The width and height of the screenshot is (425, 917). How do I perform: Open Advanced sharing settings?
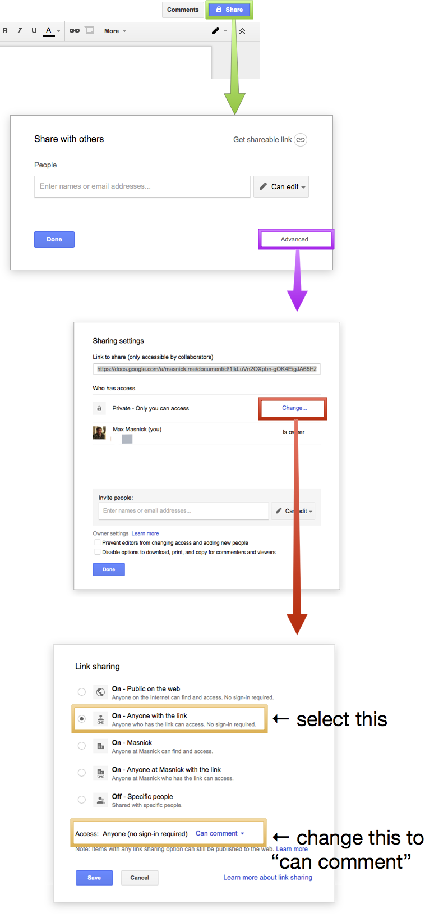pyautogui.click(x=296, y=239)
